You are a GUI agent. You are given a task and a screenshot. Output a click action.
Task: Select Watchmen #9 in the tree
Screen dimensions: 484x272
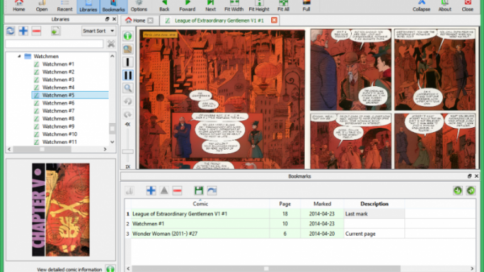[x=58, y=126]
